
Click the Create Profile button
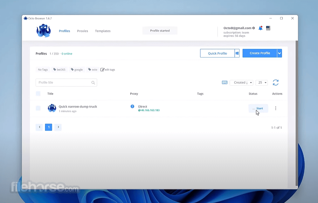pyautogui.click(x=260, y=53)
